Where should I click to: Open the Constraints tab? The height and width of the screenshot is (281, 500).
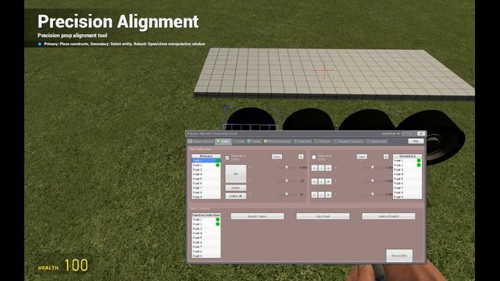(377, 141)
